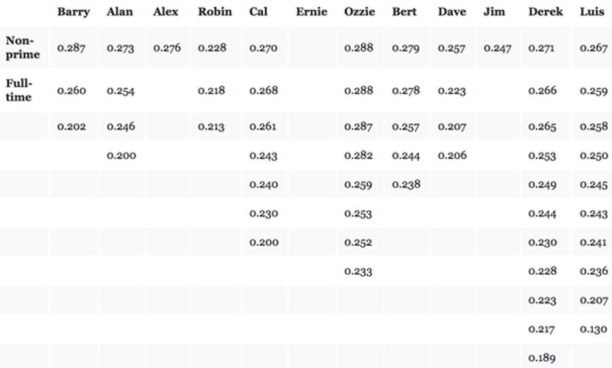The width and height of the screenshot is (612, 368).
Task: Click the Barry column header
Action: click(x=73, y=12)
